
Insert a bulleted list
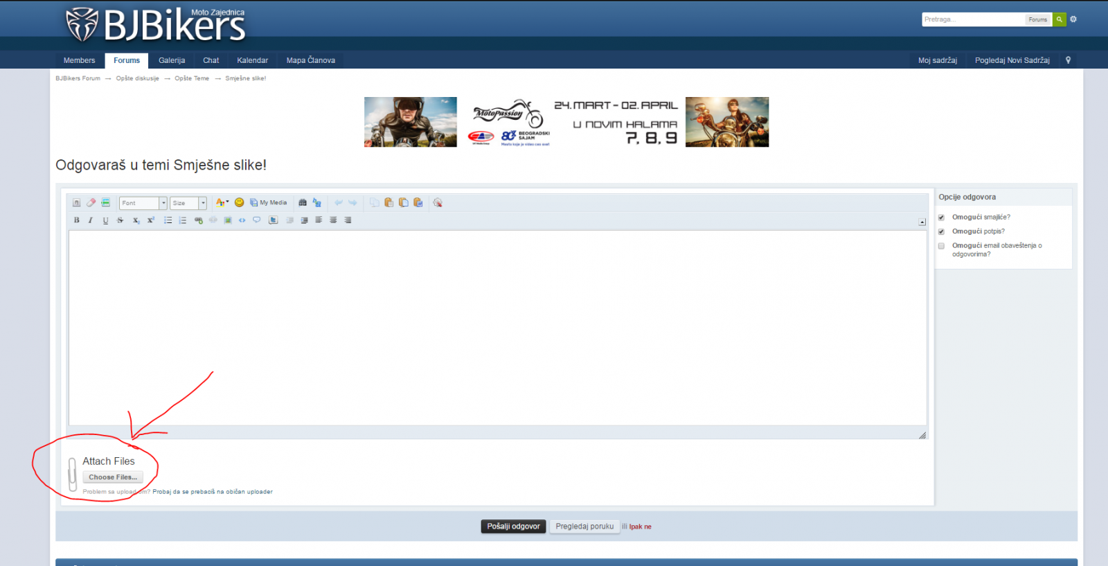168,220
